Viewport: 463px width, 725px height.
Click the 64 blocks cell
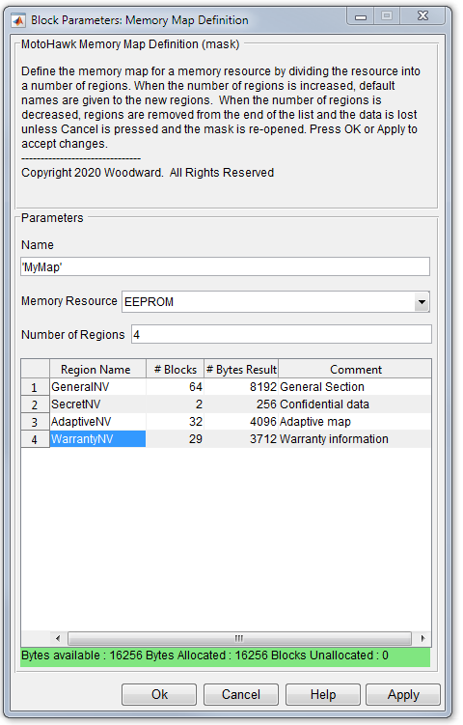(x=176, y=387)
